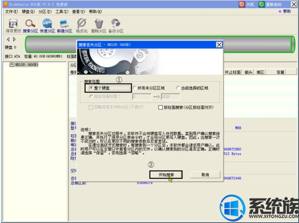Click the Cancel (取消) button
The width and height of the screenshot is (299, 223).
[x=205, y=175]
